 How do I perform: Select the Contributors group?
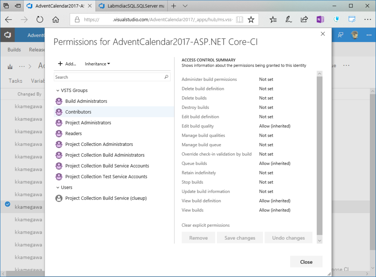114,112
